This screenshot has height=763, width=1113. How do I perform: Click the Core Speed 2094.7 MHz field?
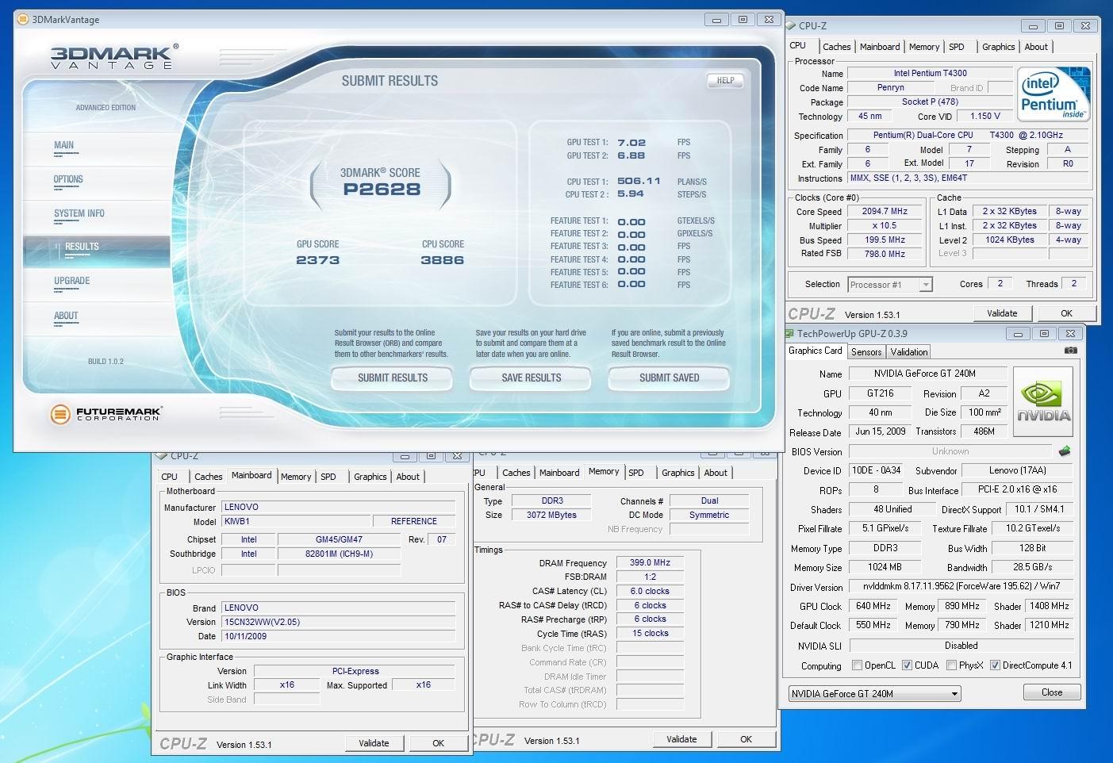click(x=885, y=211)
